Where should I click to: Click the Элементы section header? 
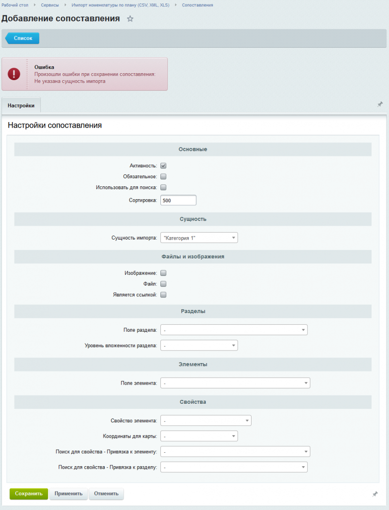click(x=193, y=365)
